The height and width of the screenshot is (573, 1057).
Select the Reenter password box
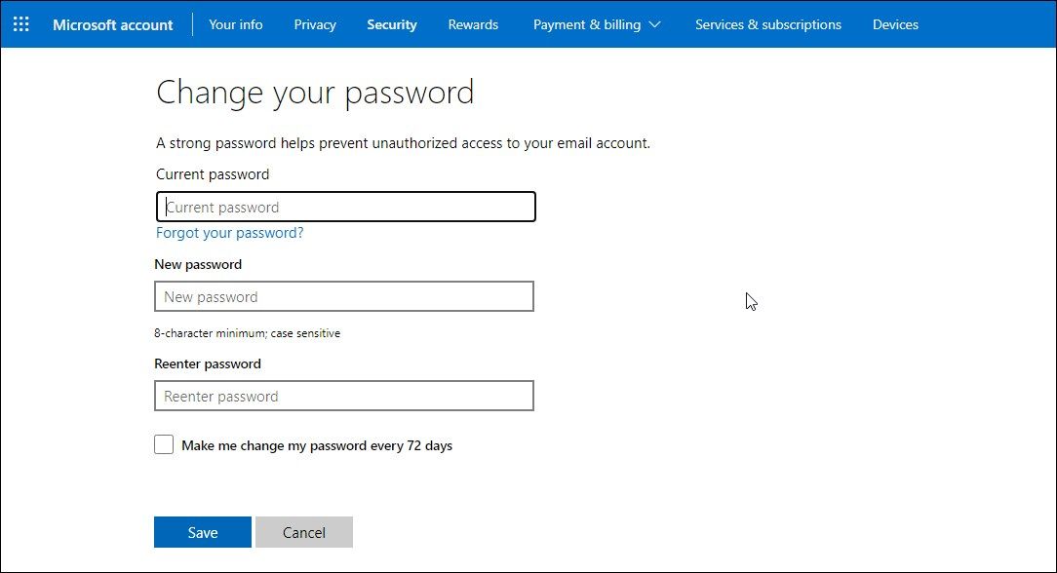[344, 396]
